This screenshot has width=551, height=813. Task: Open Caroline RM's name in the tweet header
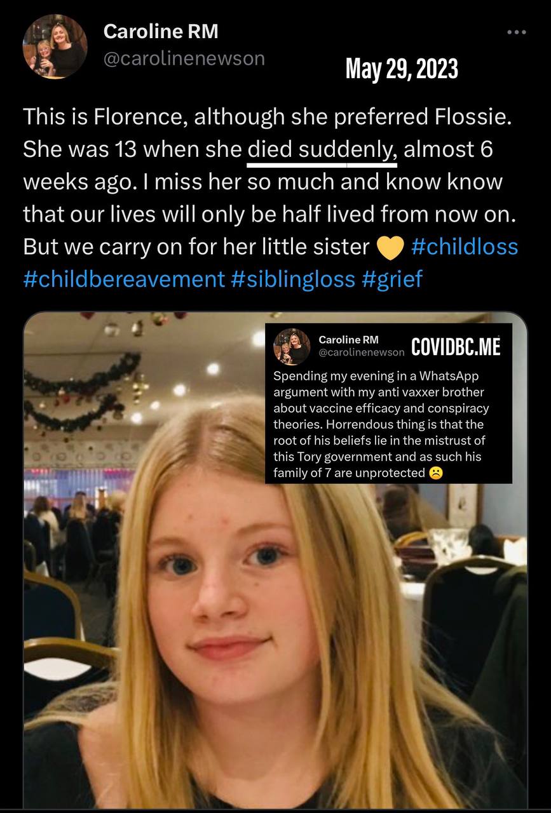[160, 30]
